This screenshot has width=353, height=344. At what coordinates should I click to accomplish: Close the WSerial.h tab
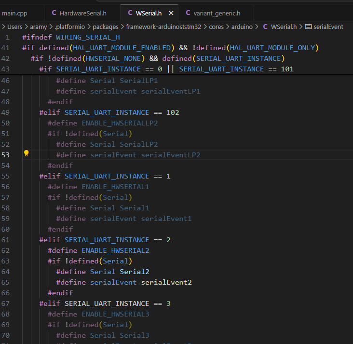pos(171,13)
